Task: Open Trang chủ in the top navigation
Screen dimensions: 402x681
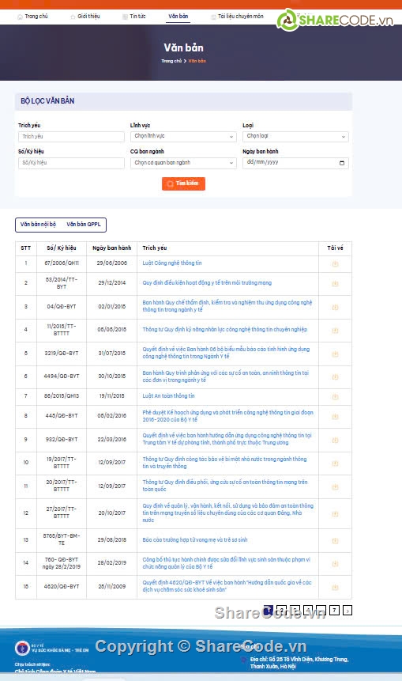Action: pos(32,16)
